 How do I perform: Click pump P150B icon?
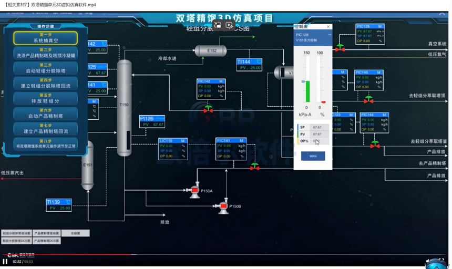click(x=222, y=205)
